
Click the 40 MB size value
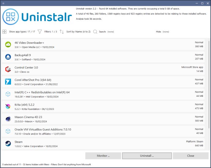coord(200,133)
